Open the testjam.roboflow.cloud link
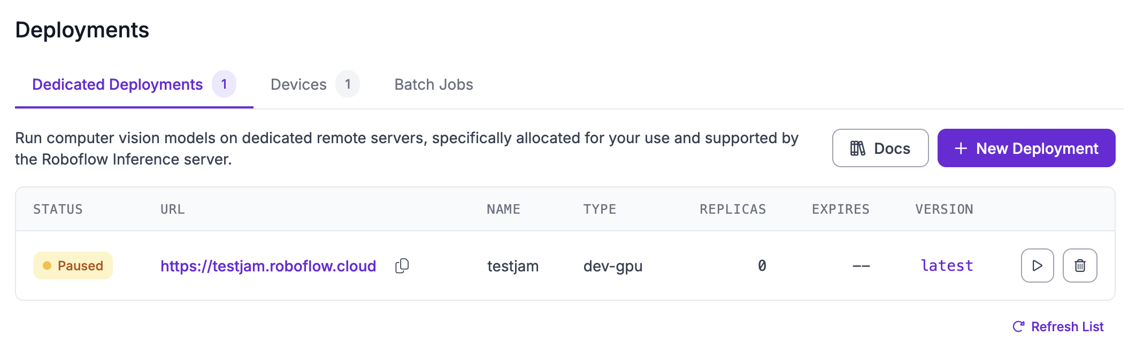The image size is (1136, 359). pos(268,266)
